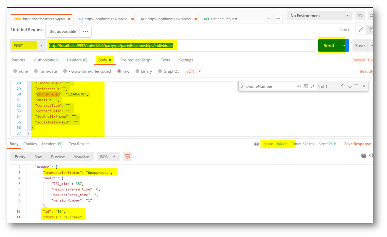This screenshot has height=237, width=387.
Task: Enable regex search in find bar
Action: [x=313, y=86]
